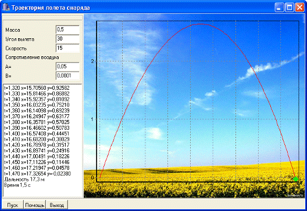Click the Угол вылета input field
Image resolution: width=307 pixels, height=211 pixels.
pyautogui.click(x=67, y=39)
